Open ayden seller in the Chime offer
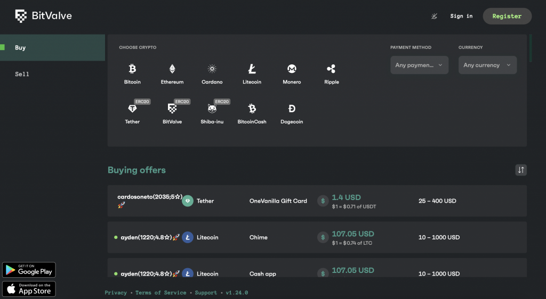The width and height of the screenshot is (546, 299). 146,237
